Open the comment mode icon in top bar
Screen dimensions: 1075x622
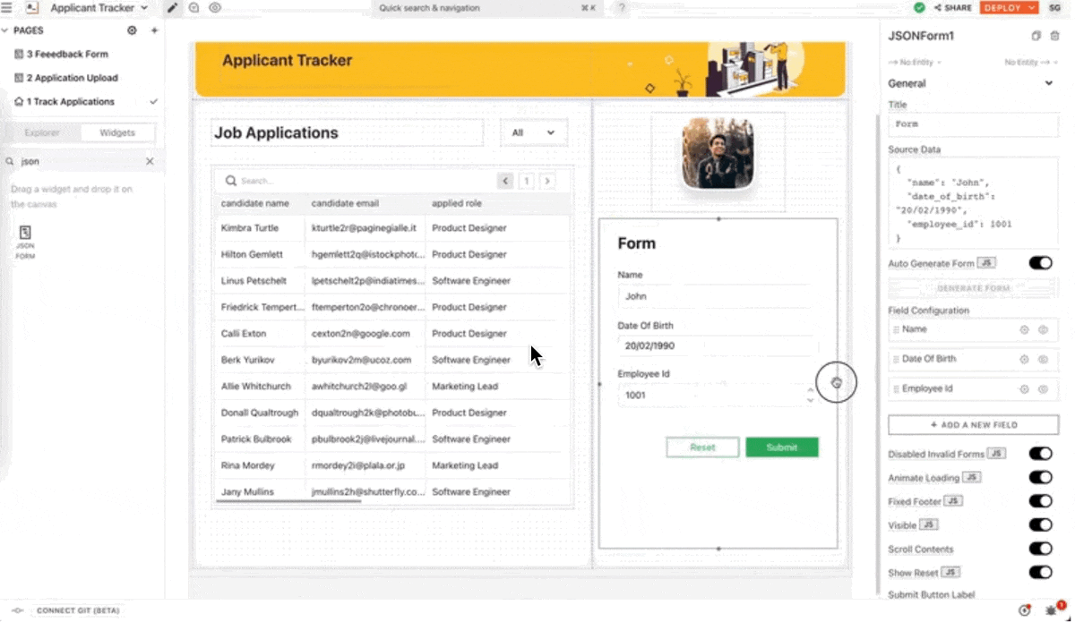point(194,8)
